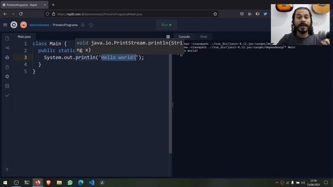This screenshot has width=333, height=187.
Task: Go forward in browser
Action: pos(13,14)
